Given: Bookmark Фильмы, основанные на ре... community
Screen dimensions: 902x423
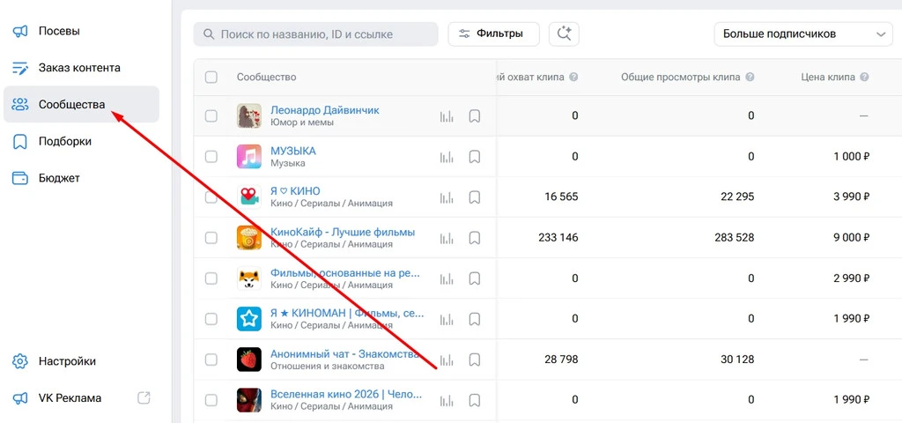Looking at the screenshot, I should tap(474, 278).
